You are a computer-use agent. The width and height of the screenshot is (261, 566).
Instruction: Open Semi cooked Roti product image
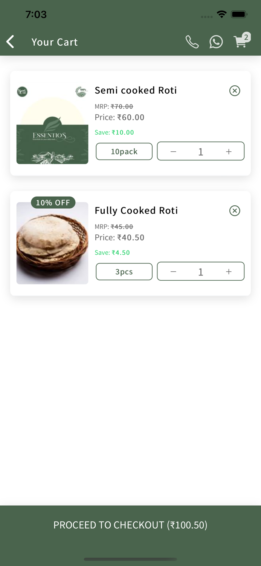point(52,123)
